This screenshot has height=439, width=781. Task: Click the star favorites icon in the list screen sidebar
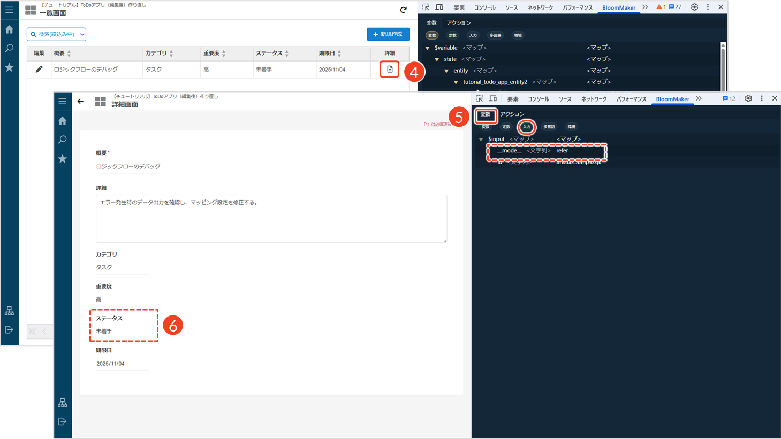coord(9,68)
